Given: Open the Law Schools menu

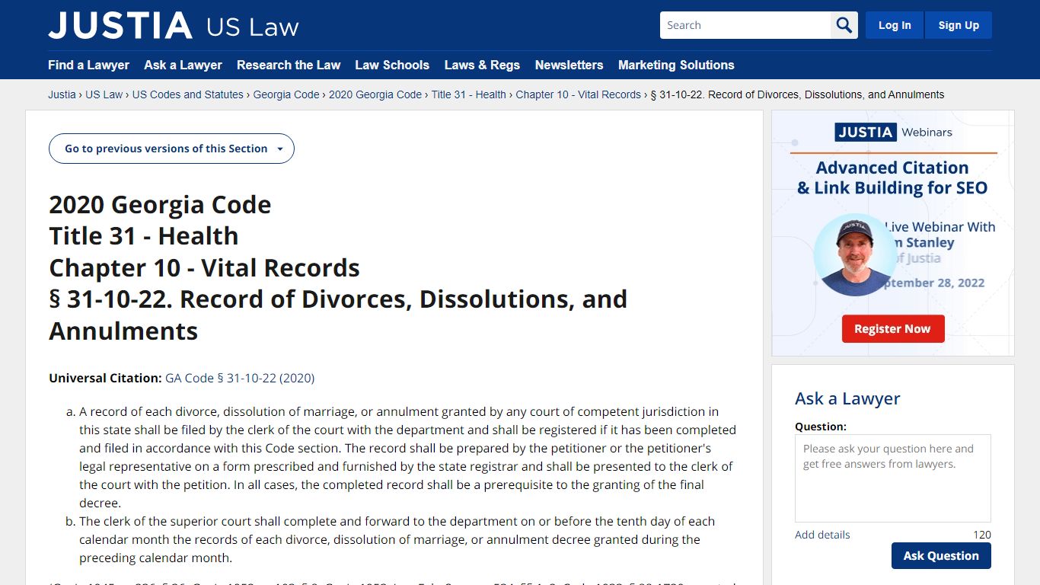Looking at the screenshot, I should point(392,65).
